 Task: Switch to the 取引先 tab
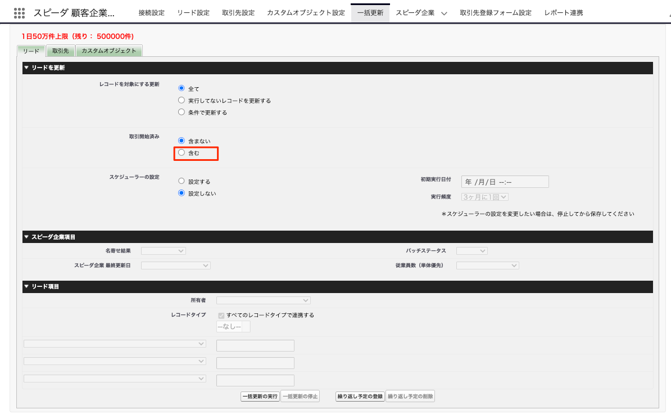pos(60,51)
